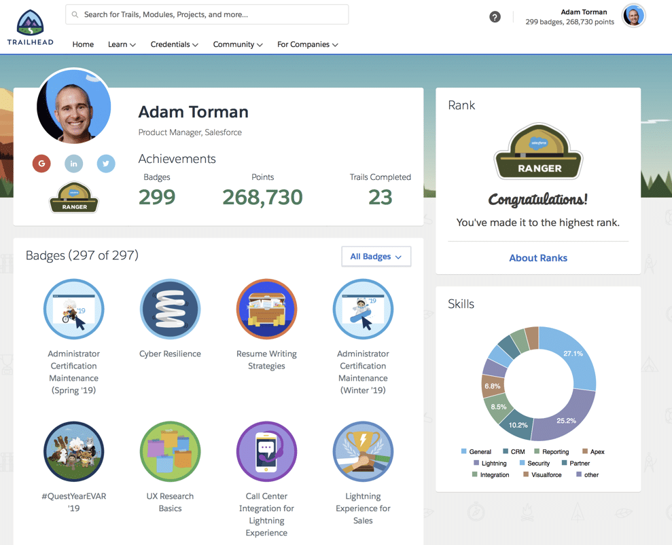Open Adam's Twitter profile icon
The height and width of the screenshot is (545, 672).
point(106,164)
